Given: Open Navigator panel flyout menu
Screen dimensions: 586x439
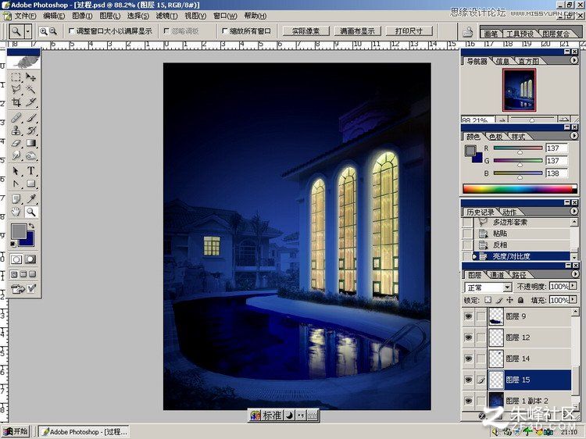Looking at the screenshot, I should pos(574,60).
